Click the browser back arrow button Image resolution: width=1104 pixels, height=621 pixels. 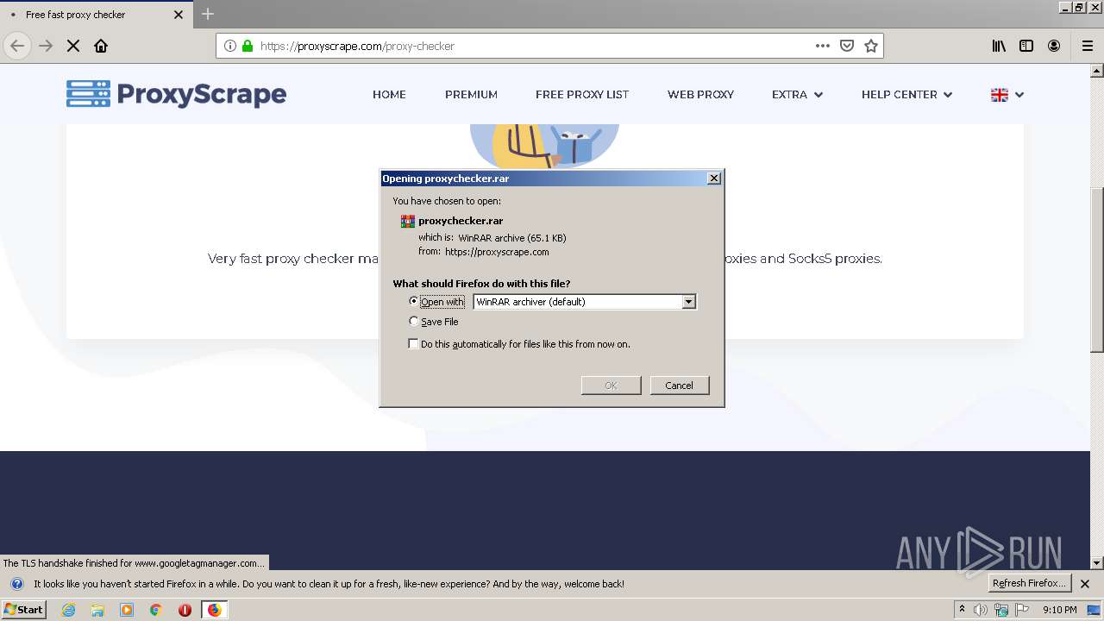17,46
